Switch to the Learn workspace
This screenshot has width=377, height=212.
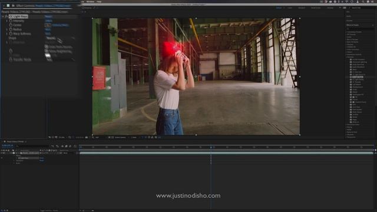(290, 8)
